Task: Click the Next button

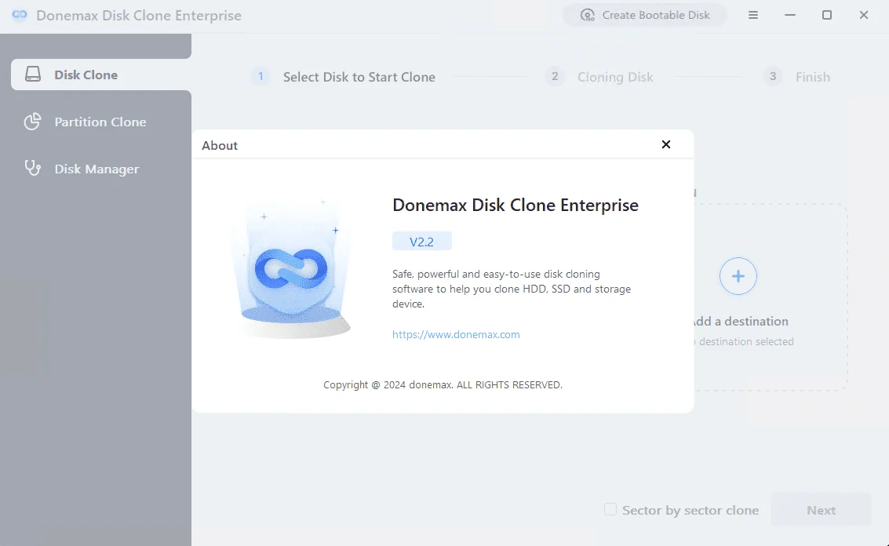Action: 821,510
